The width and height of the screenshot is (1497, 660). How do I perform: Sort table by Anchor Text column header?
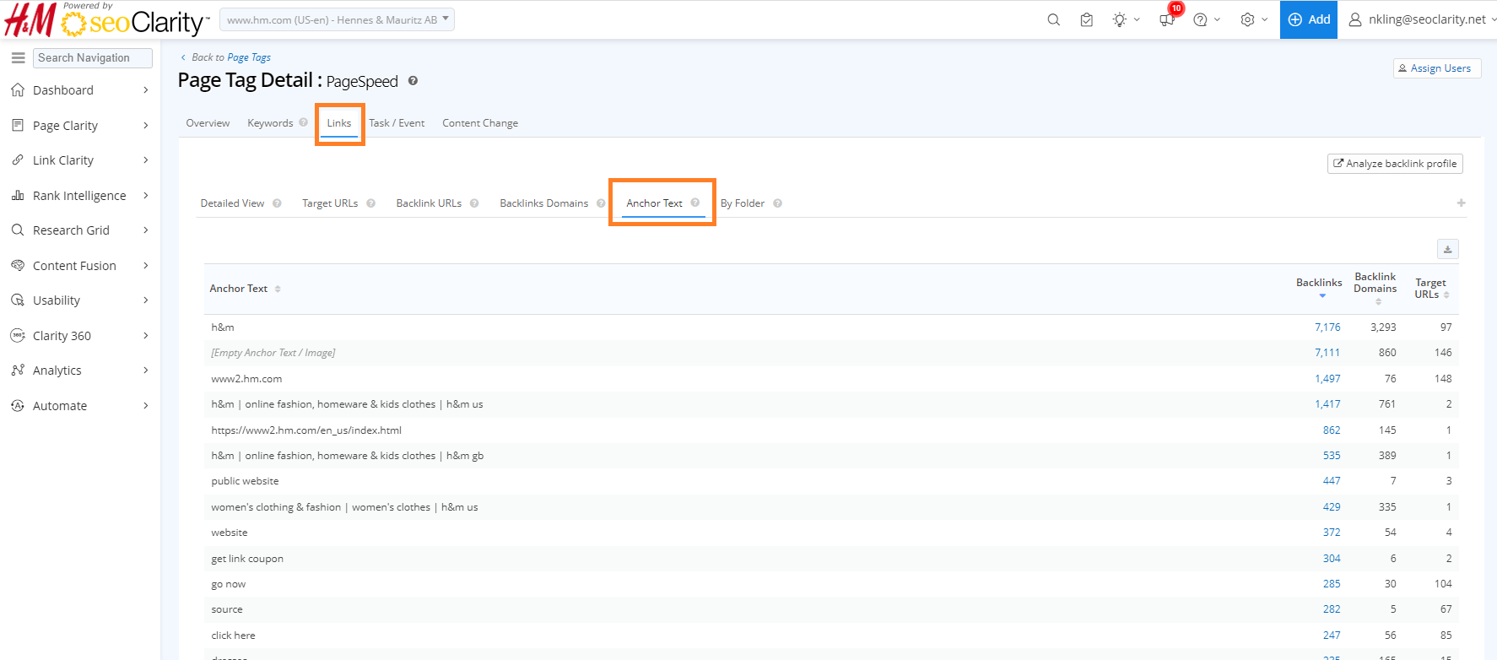point(239,289)
